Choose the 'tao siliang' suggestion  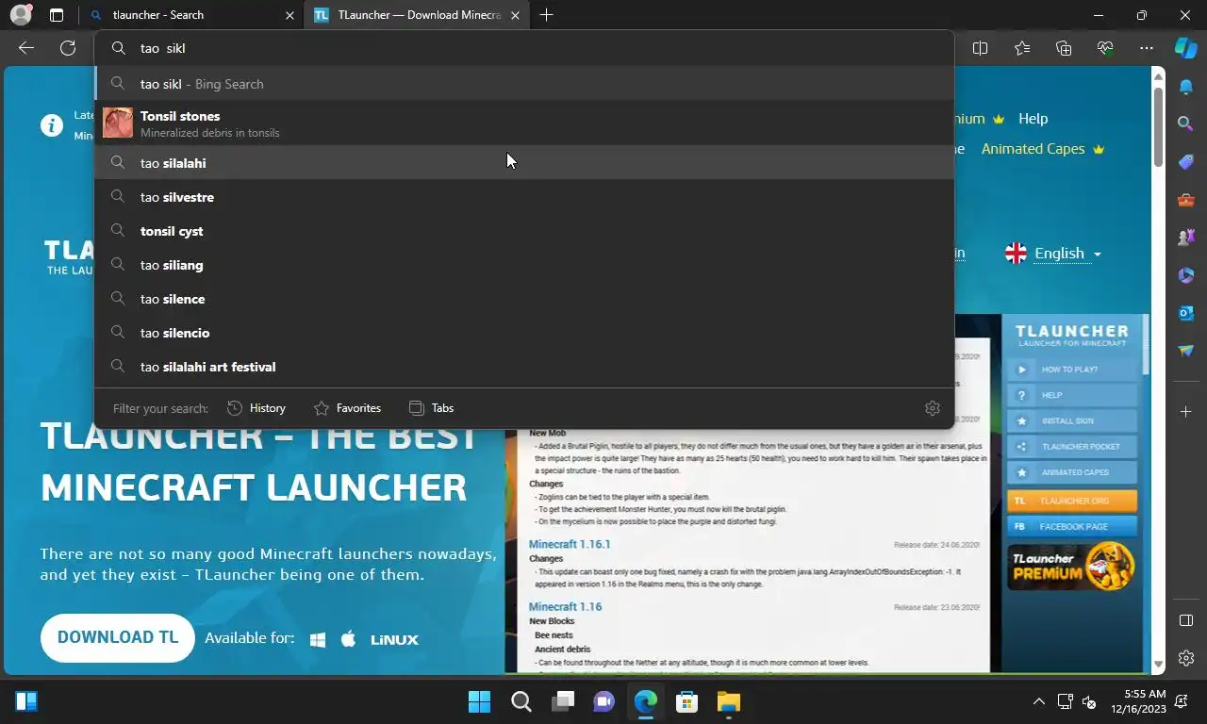pyautogui.click(x=524, y=265)
